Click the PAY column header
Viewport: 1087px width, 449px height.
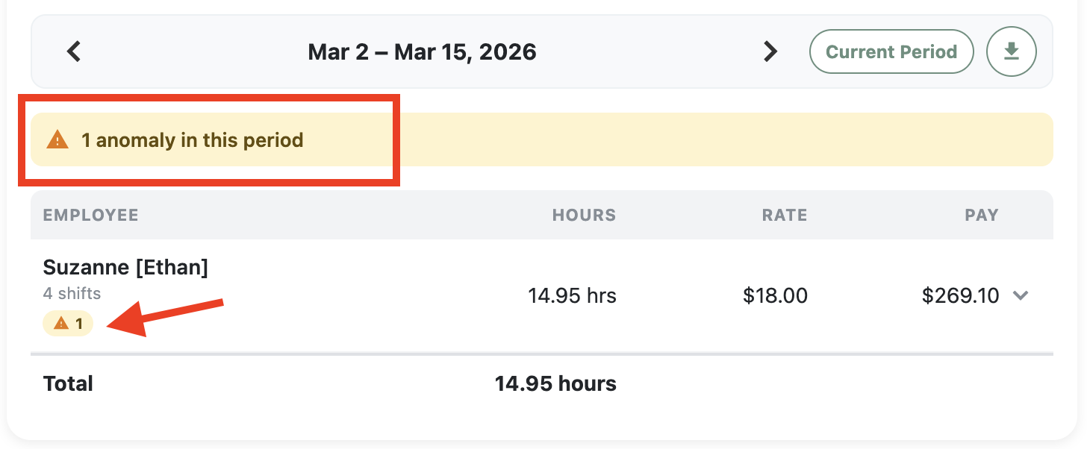(x=981, y=216)
